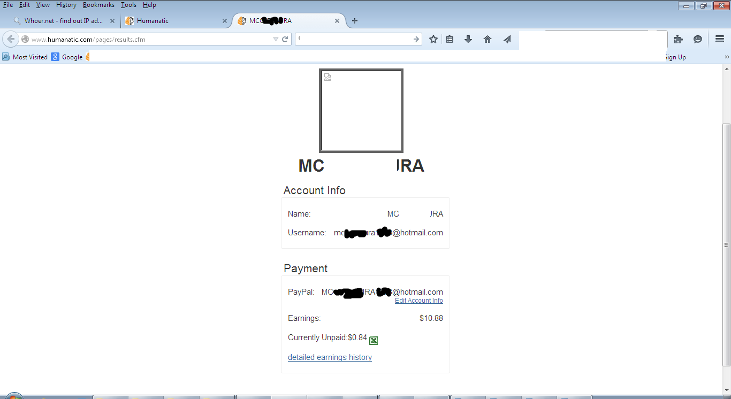Open the History menu
Viewport: 731px width, 399px height.
tap(66, 5)
